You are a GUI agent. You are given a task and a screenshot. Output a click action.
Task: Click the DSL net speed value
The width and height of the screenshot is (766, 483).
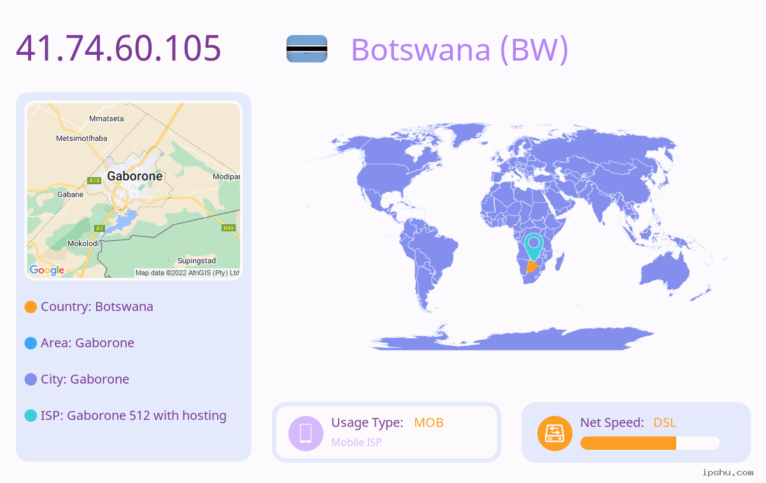665,422
